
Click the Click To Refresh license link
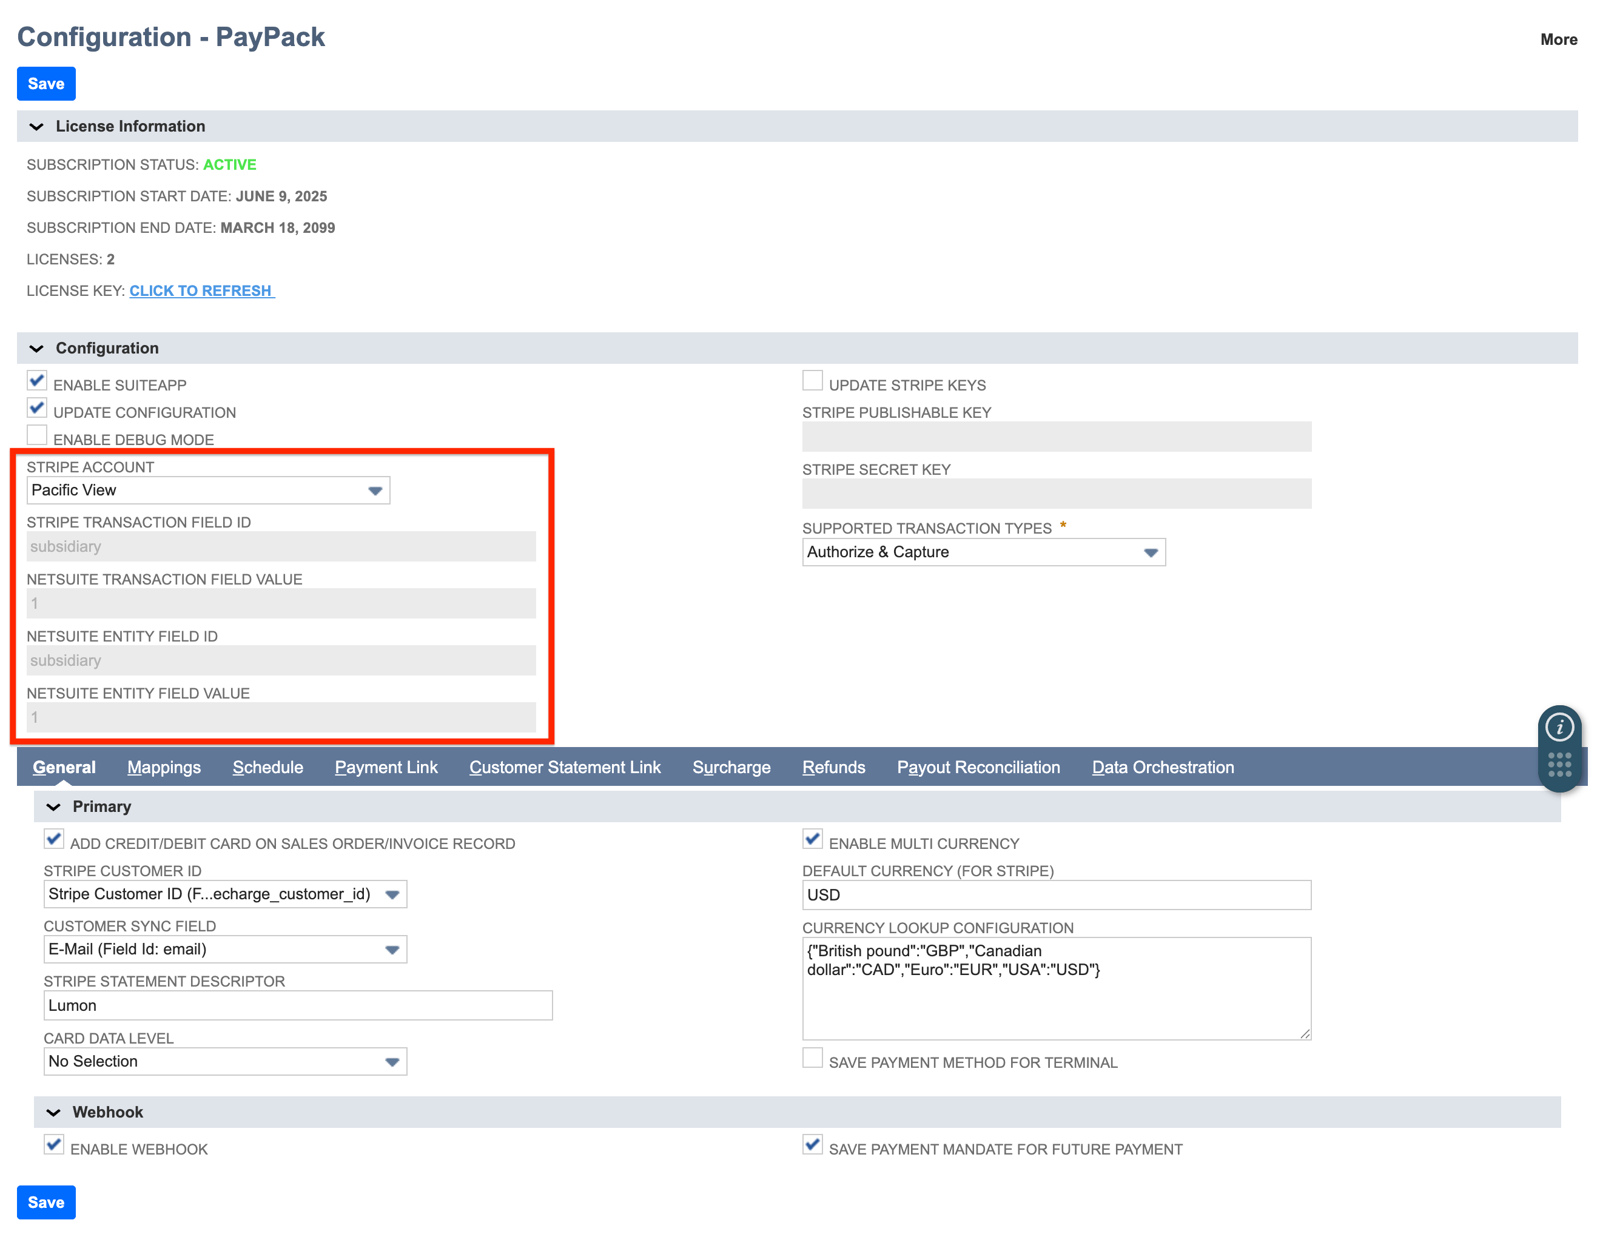click(201, 291)
